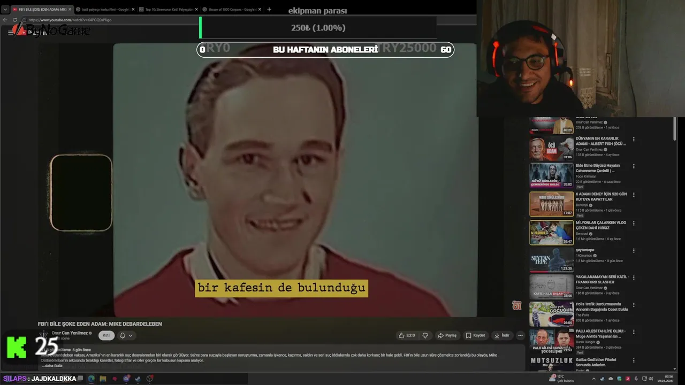Click the 'BU HAFTANIN ABONELERİ' subscriber goal bar
The image size is (685, 385).
(325, 49)
